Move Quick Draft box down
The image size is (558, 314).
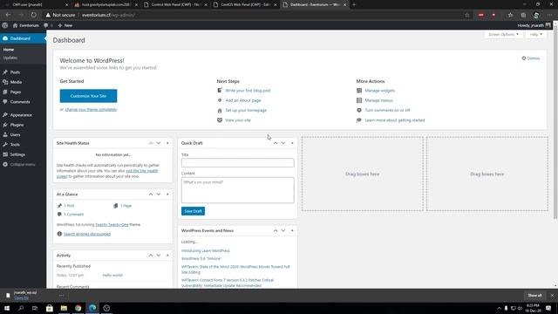point(283,143)
